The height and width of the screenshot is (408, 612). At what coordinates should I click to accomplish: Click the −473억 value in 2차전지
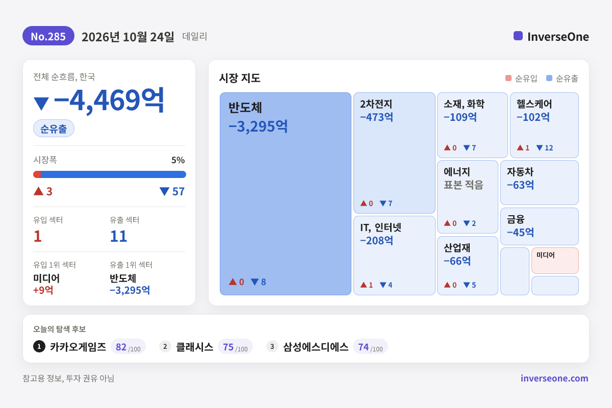click(377, 117)
